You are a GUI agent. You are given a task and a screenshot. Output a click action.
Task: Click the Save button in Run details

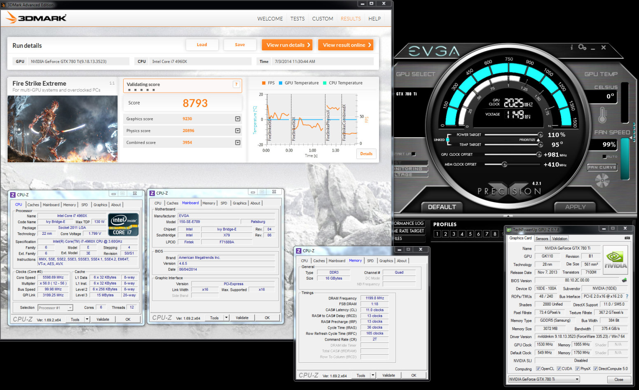[240, 45]
